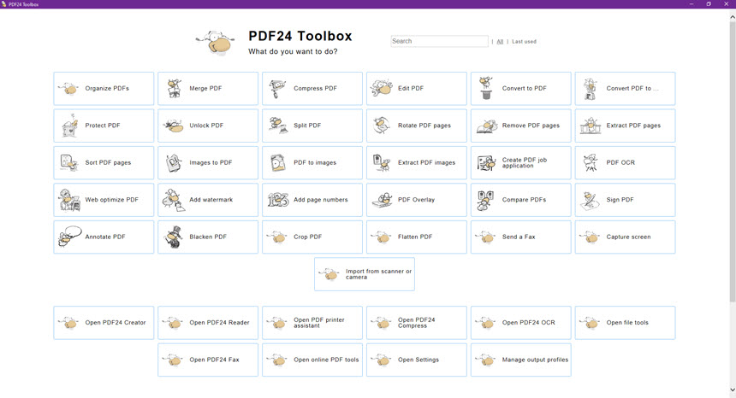Viewport: 736px width, 398px height.
Task: Launch Open PDF24 OCR tile
Action: [520, 323]
